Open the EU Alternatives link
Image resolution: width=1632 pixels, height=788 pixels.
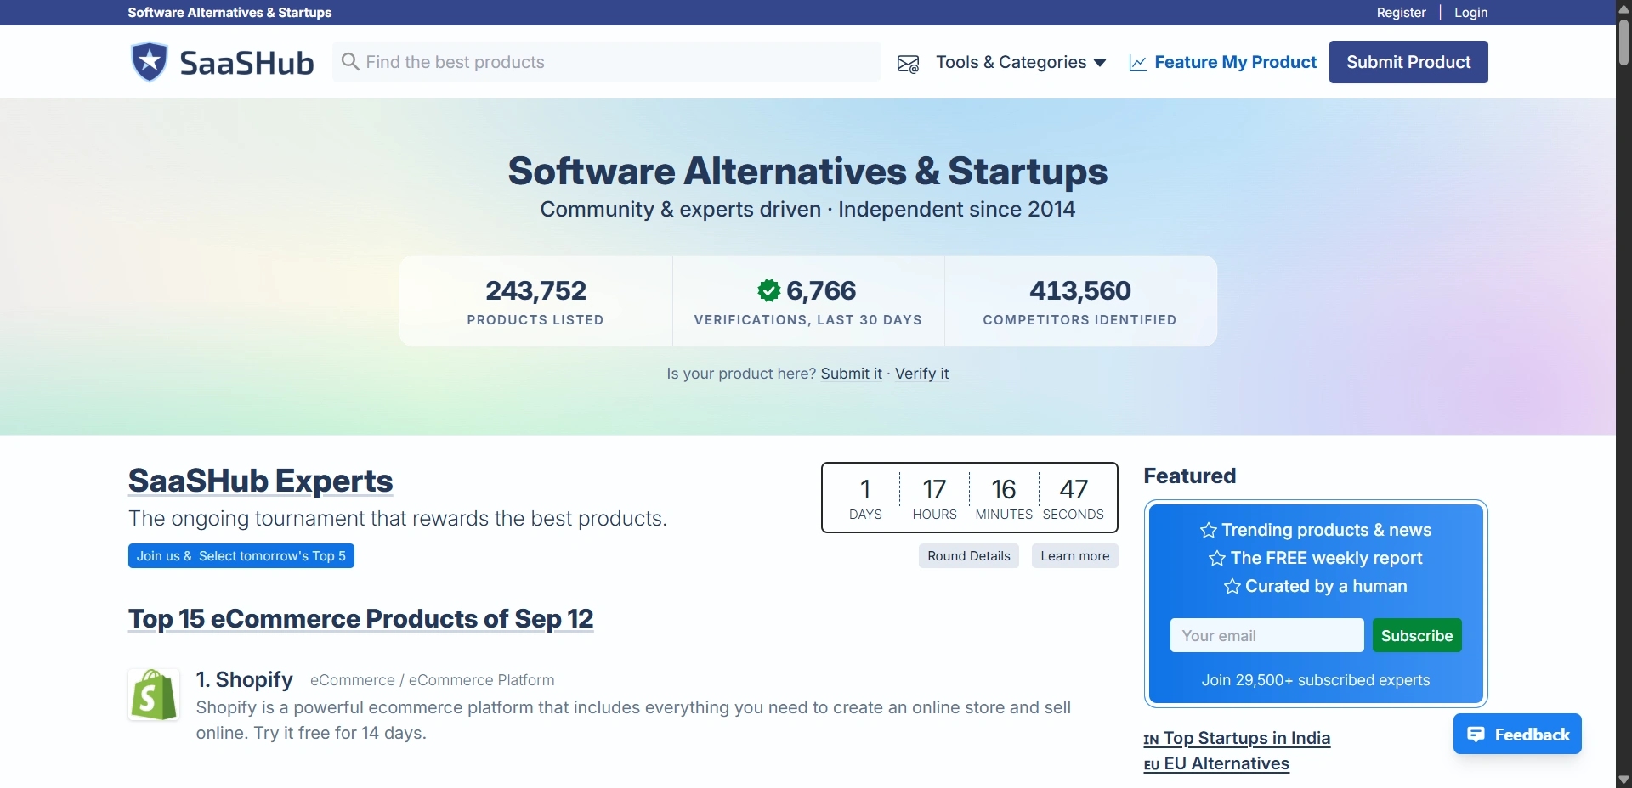click(1216, 764)
